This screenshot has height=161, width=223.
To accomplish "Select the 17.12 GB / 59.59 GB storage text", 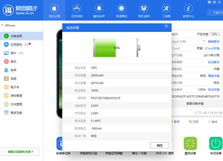I will click(208, 113).
